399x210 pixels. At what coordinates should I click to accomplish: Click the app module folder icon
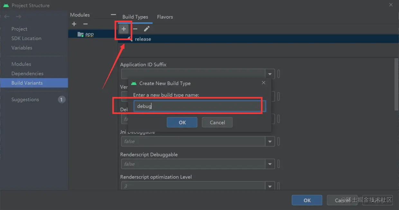(80, 34)
